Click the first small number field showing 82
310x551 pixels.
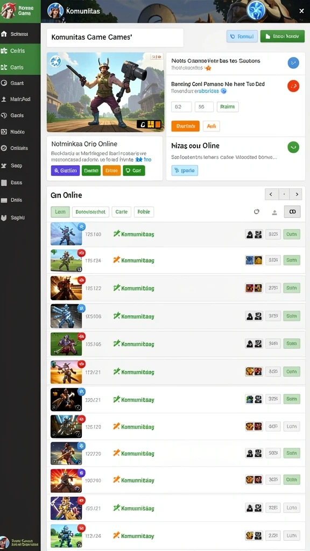click(181, 107)
